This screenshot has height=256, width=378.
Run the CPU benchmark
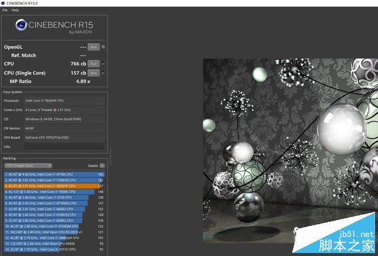click(x=93, y=64)
